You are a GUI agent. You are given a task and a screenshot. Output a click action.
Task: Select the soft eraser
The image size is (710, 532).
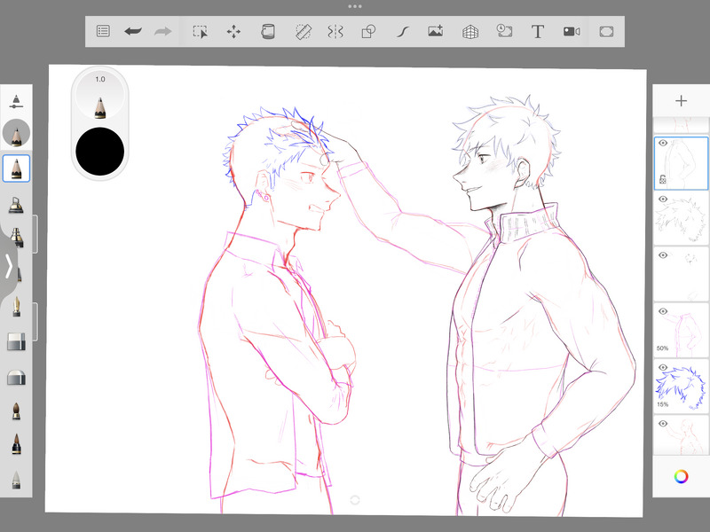pyautogui.click(x=16, y=378)
